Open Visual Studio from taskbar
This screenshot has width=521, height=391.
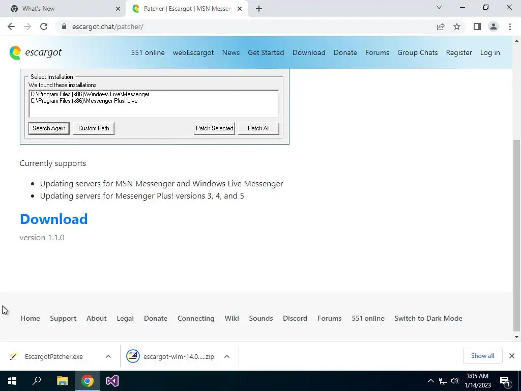(112, 381)
